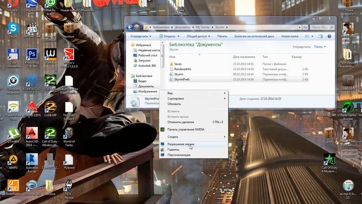Select the Saves folder row
Screen dimensions: 362x204
[239, 64]
